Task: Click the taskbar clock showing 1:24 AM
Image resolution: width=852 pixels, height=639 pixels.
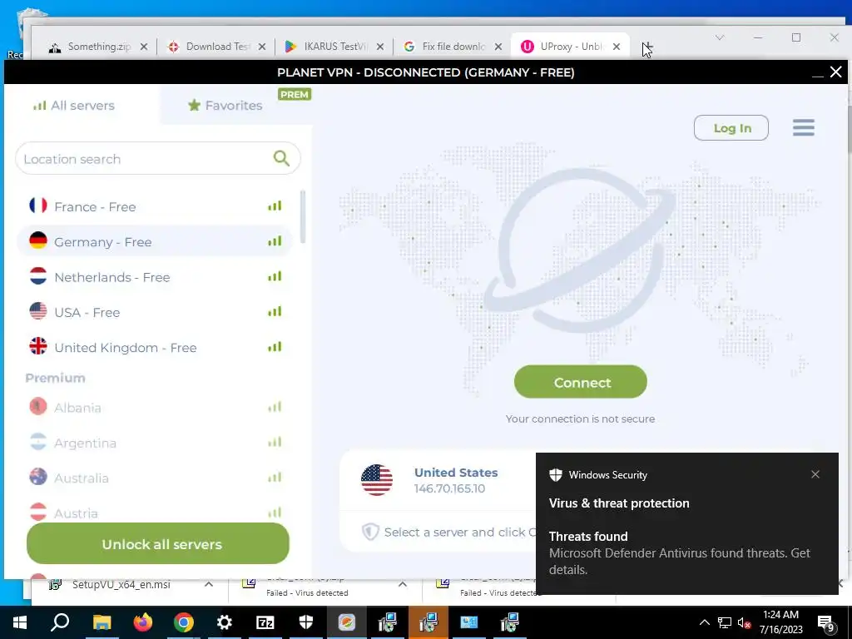Action: pyautogui.click(x=780, y=622)
